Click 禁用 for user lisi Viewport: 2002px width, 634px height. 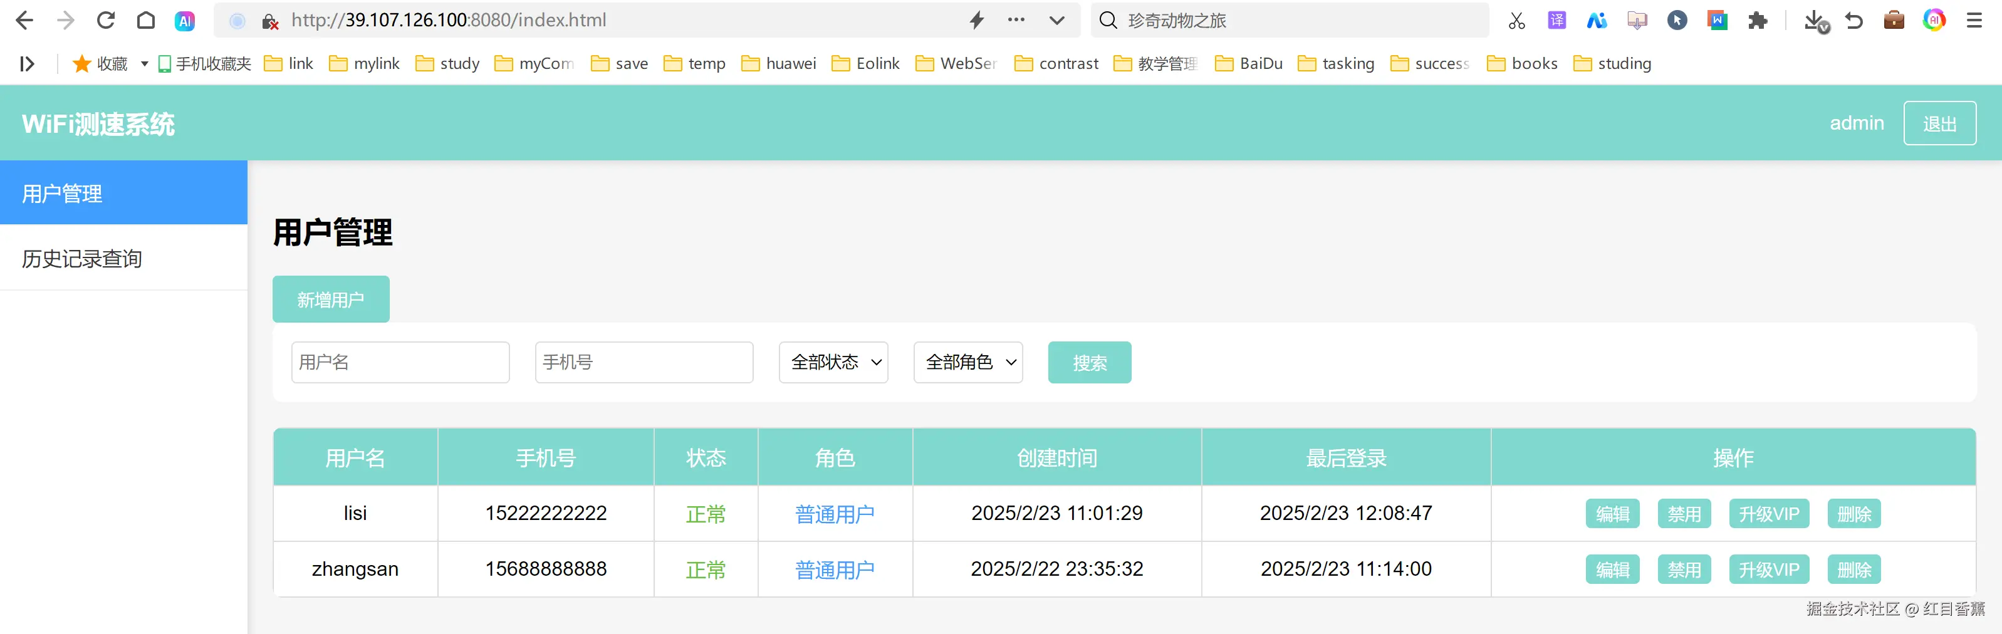[1684, 514]
